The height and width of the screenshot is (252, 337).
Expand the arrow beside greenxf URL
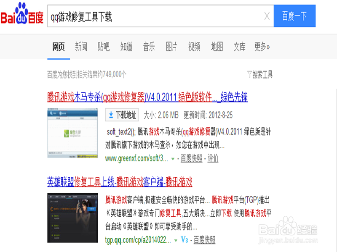click(173, 159)
